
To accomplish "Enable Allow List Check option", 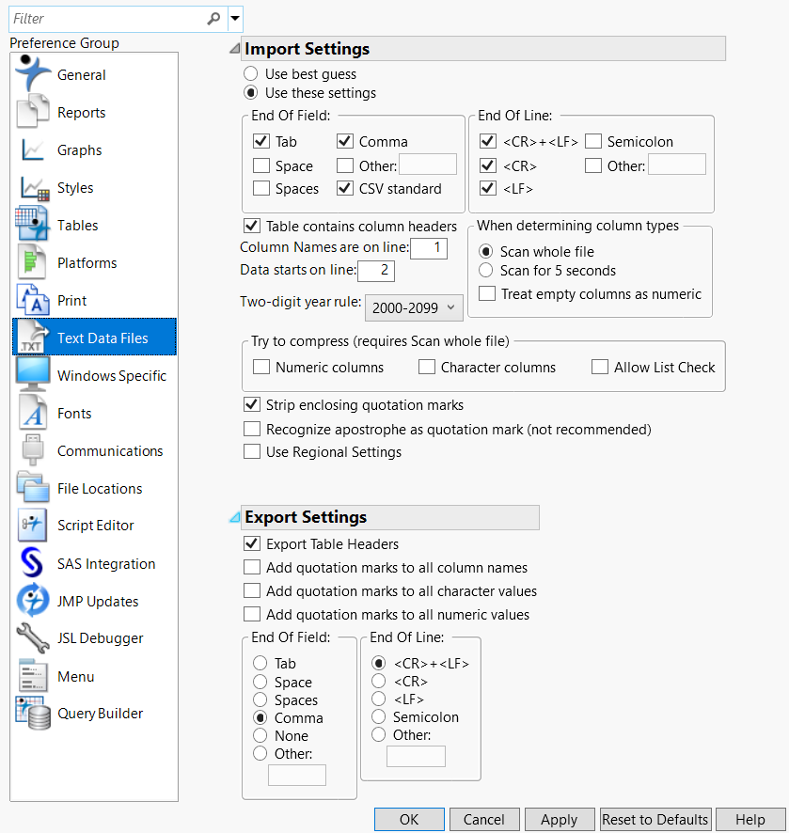I will click(600, 367).
